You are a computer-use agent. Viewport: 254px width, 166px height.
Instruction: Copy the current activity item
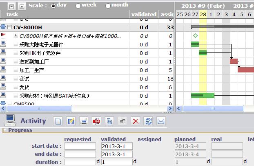click(x=109, y=121)
